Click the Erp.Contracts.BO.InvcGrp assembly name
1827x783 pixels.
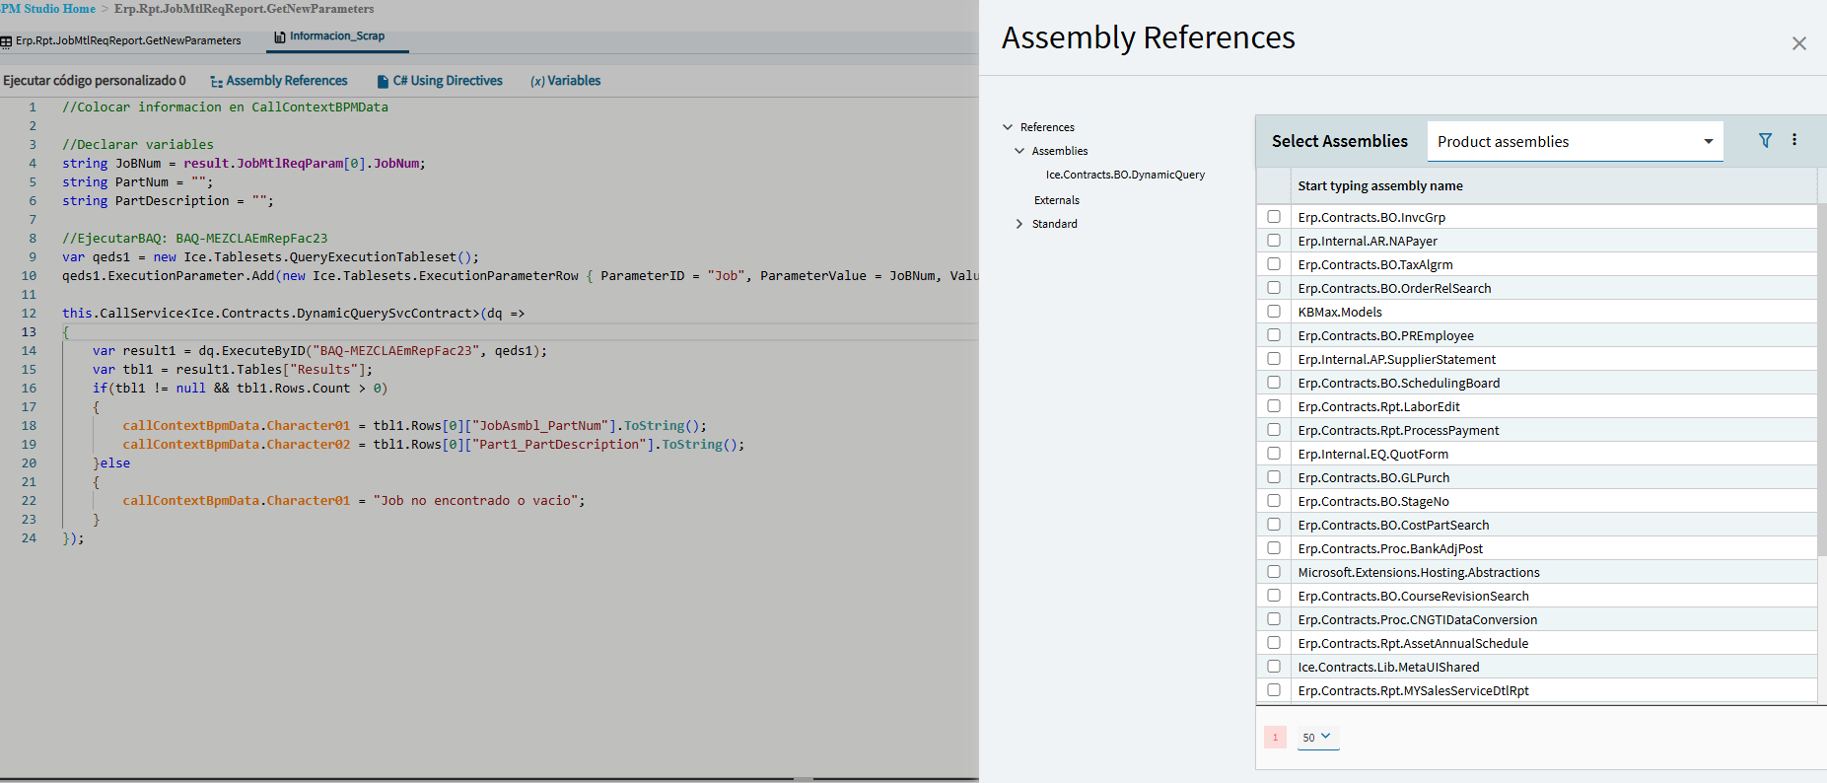1371,217
